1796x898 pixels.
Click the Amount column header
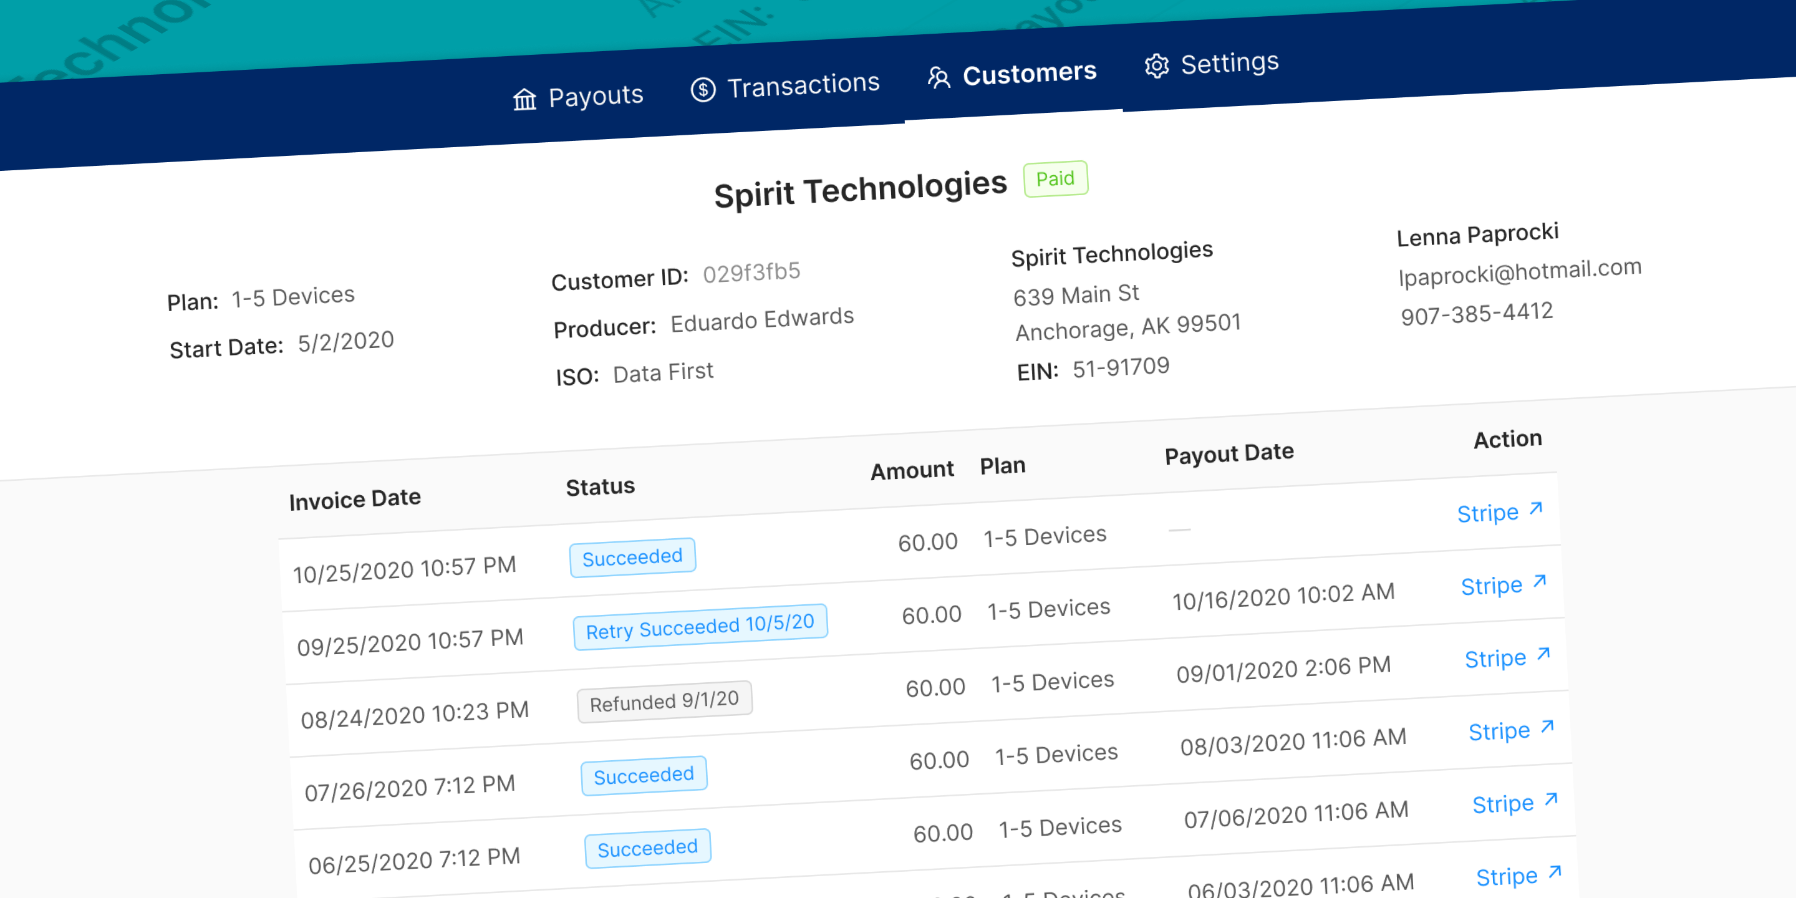tap(912, 471)
